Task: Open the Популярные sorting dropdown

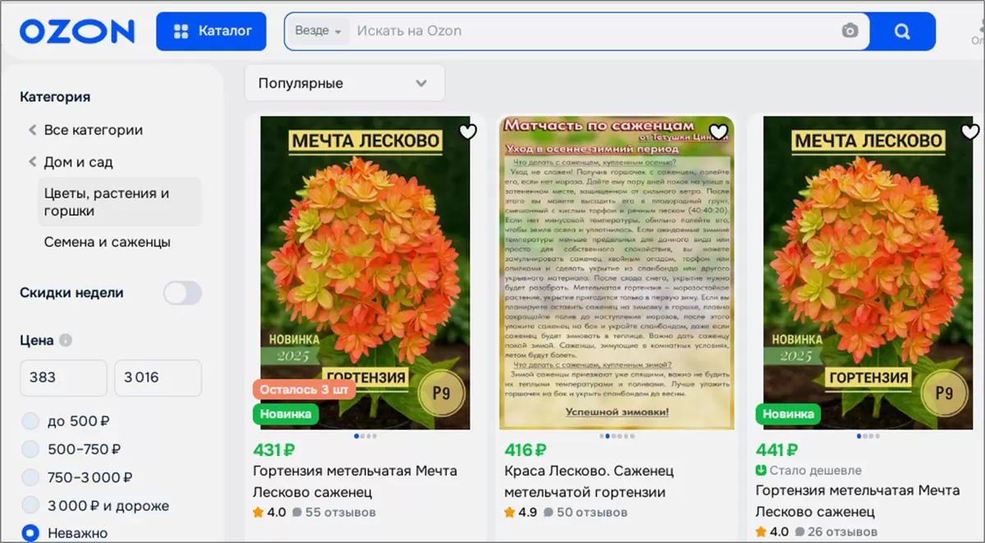Action: coord(344,83)
